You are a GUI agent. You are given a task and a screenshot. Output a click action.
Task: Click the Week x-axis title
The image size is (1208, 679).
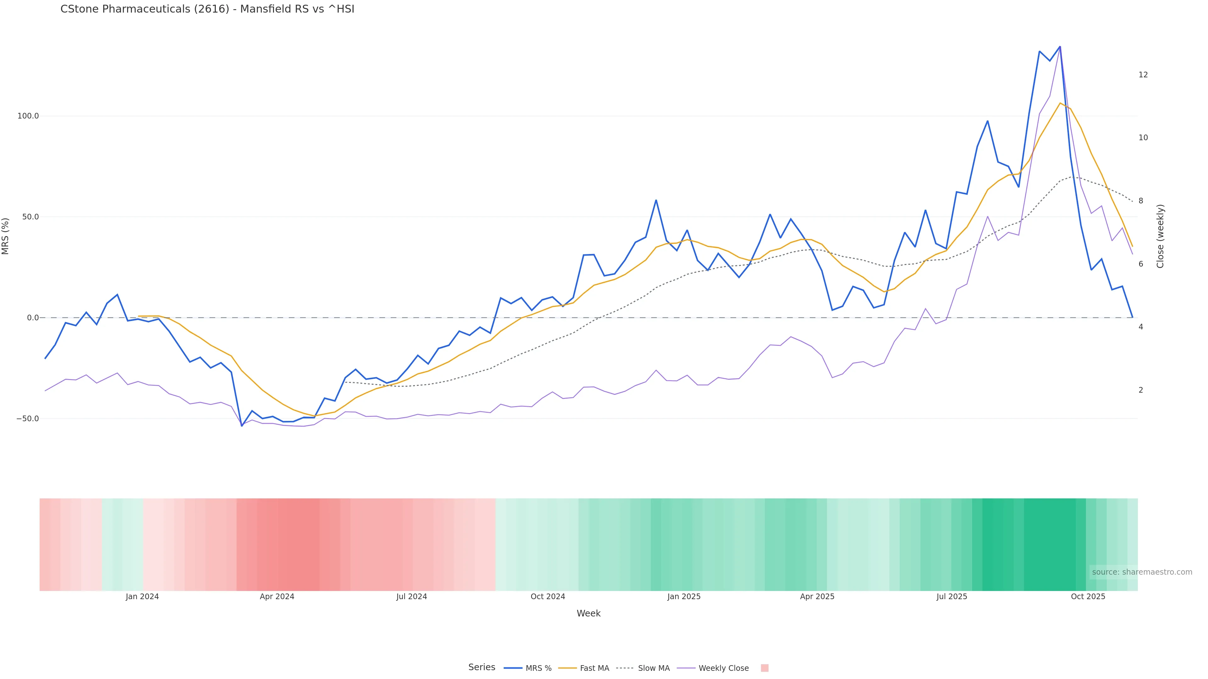(x=589, y=613)
